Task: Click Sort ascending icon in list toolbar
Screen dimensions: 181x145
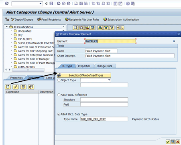Action: [100, 28]
